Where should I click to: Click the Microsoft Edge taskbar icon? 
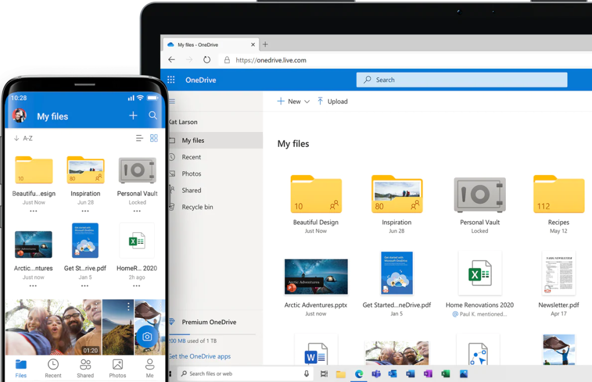pos(358,374)
